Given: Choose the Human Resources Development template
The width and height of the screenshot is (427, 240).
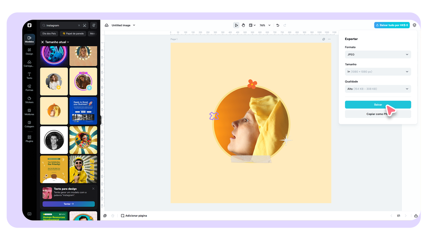Looking at the screenshot, I should 54,216.
